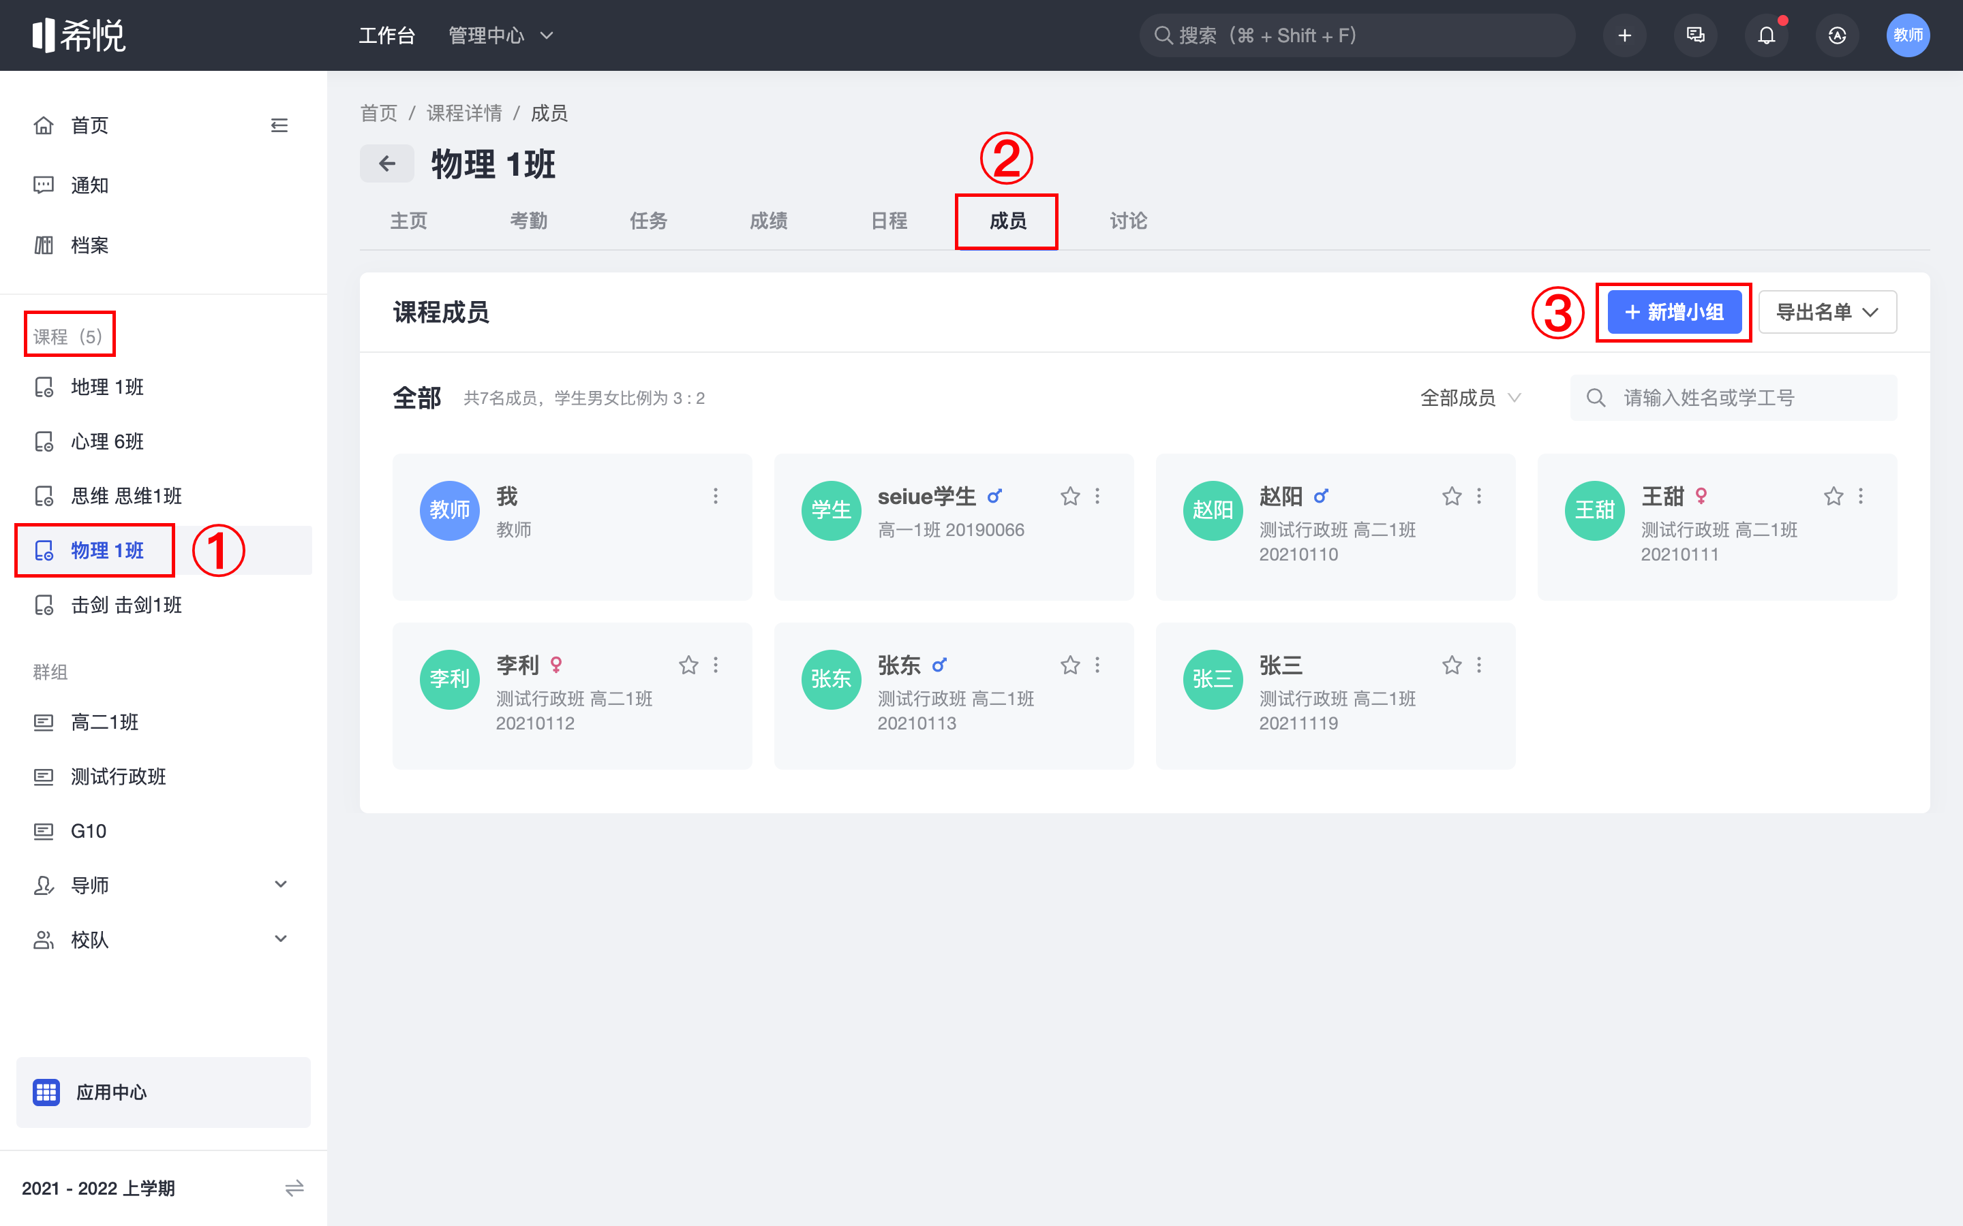1963x1226 pixels.
Task: Switch to the 成绩 tab
Action: pyautogui.click(x=769, y=221)
